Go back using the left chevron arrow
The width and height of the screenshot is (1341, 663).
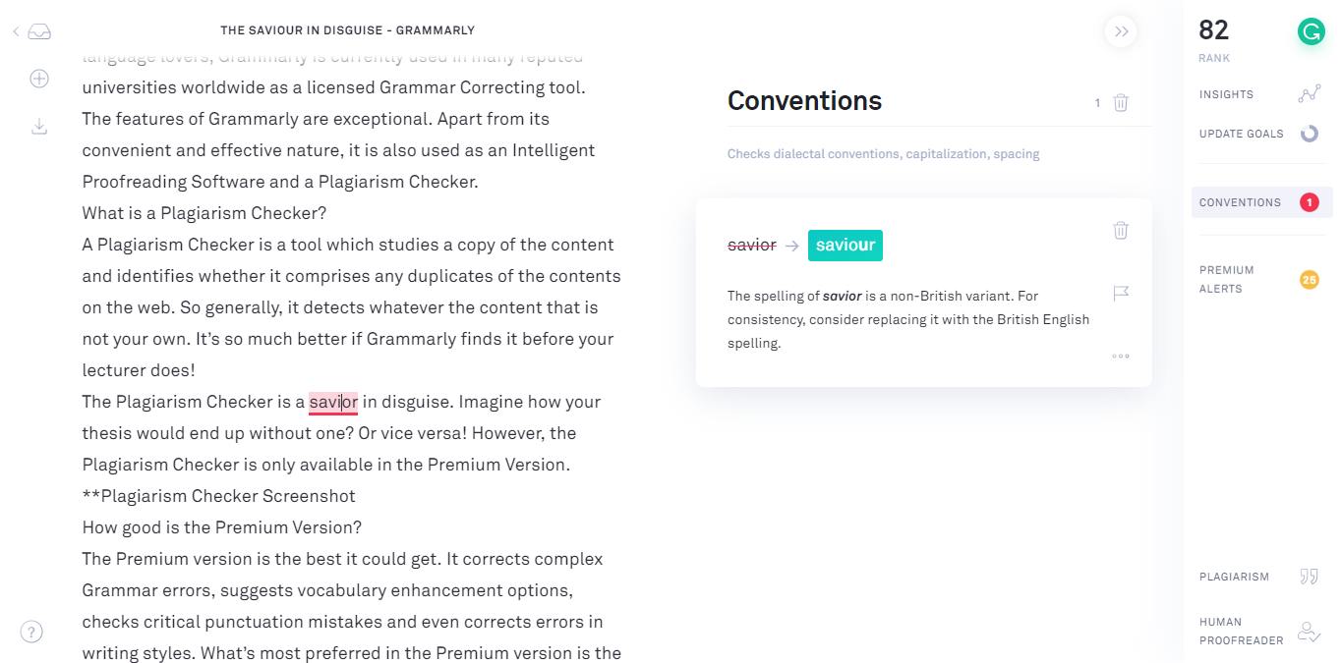coord(16,31)
